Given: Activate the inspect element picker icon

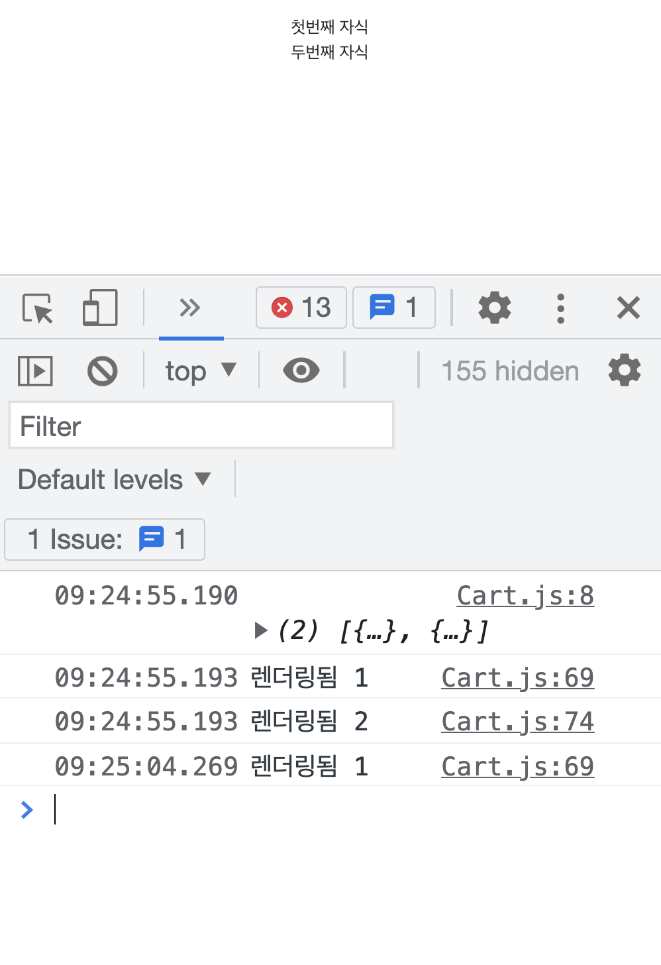Looking at the screenshot, I should pyautogui.click(x=37, y=308).
